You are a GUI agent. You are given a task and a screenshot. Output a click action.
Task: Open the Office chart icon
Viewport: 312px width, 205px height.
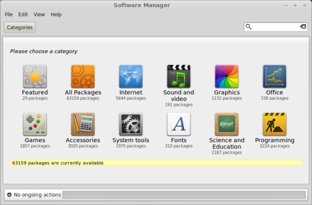[275, 76]
